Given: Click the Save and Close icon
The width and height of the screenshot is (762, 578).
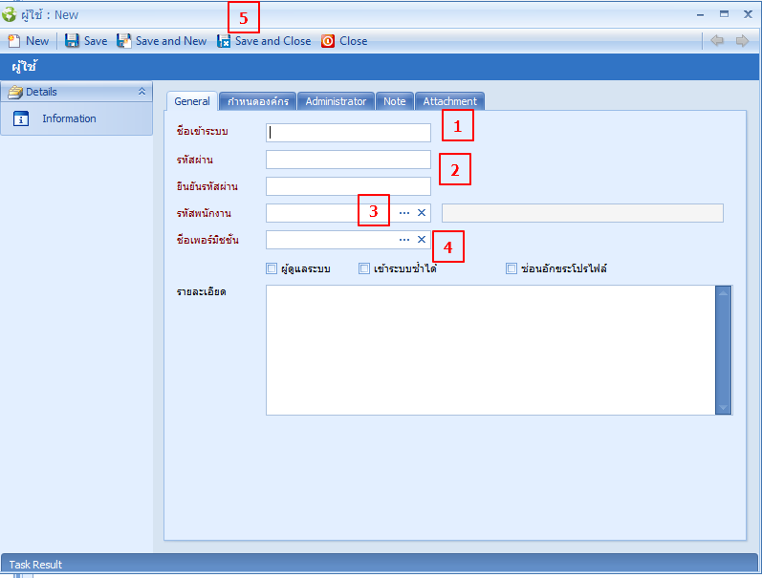Looking at the screenshot, I should 224,41.
